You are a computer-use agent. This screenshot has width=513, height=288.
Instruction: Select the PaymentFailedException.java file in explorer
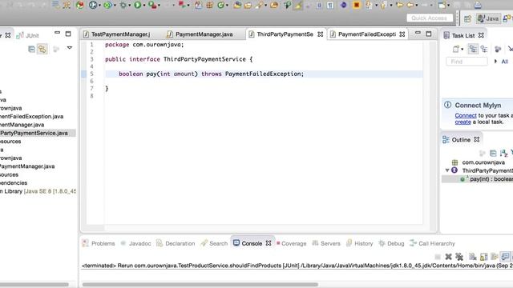[31, 116]
